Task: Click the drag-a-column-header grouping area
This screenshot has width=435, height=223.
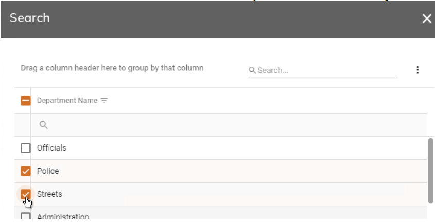Action: 112,68
